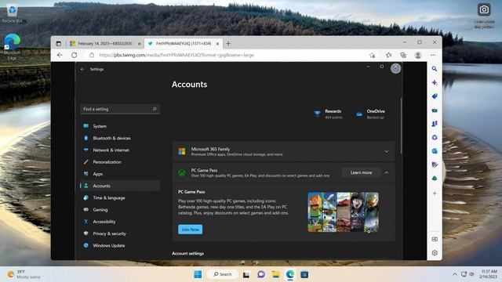This screenshot has width=502, height=282.
Task: Open Collections icon in Edge toolbar
Action: [x=403, y=55]
